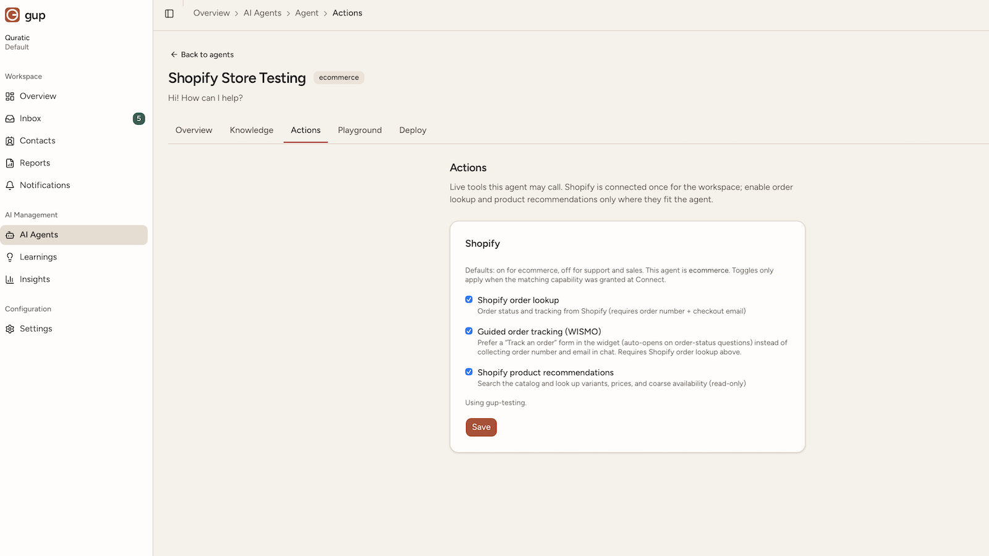Open the Playground tab
The image size is (989, 556).
(360, 130)
